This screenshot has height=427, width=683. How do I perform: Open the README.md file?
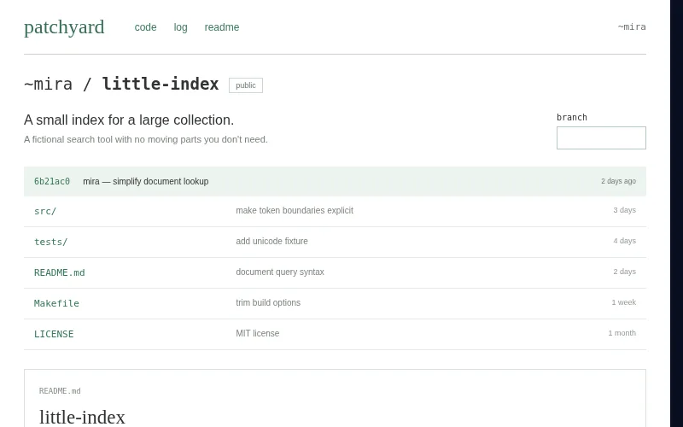(60, 272)
